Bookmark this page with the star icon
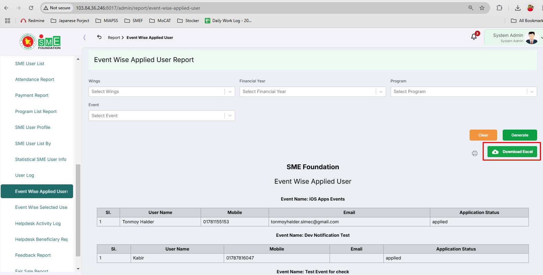Screen dimensions: 543x275 click(482, 8)
